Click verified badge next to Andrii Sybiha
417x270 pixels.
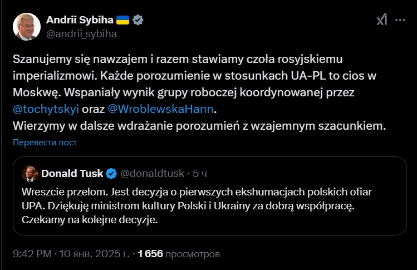[138, 20]
